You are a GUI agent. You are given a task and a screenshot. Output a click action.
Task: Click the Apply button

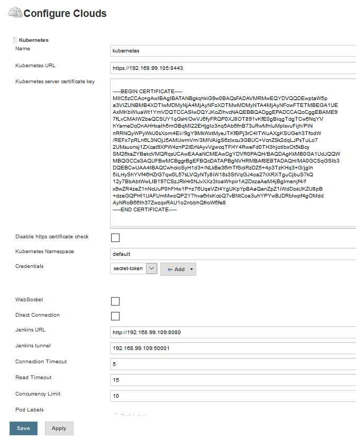click(59, 428)
